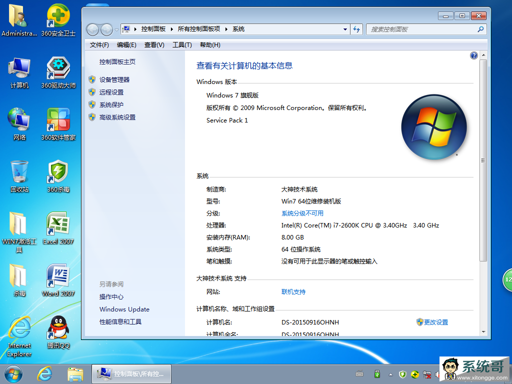Launch Internet Explorer from the taskbar

point(44,374)
